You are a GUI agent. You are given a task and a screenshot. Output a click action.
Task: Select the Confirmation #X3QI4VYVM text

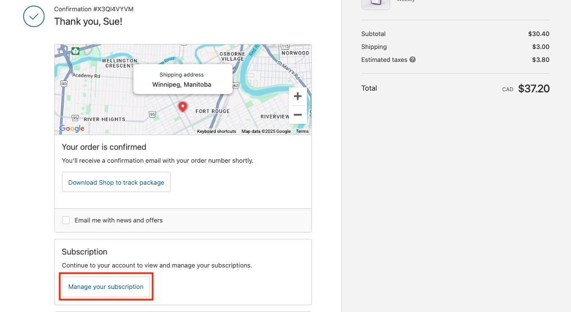pyautogui.click(x=94, y=9)
